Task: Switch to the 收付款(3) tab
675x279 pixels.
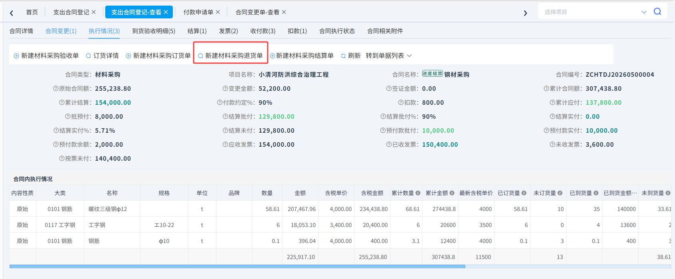Action: tap(263, 31)
